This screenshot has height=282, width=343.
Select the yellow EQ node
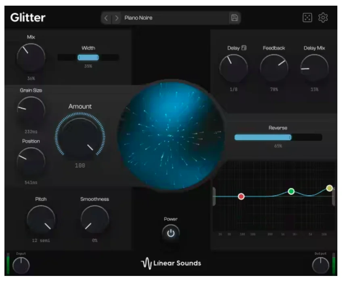pyautogui.click(x=329, y=188)
